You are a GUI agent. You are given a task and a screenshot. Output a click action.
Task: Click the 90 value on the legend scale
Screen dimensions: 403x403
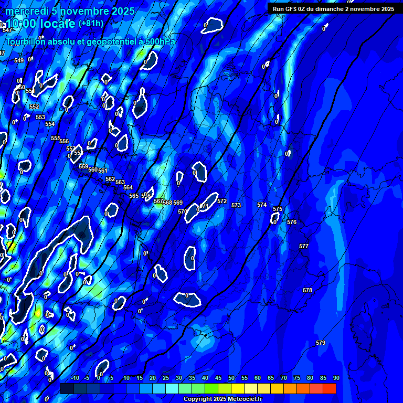[336, 378]
